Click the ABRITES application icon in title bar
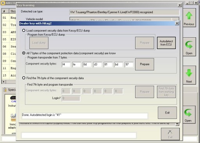Viewport: 200px width, 143px height. coord(3,3)
